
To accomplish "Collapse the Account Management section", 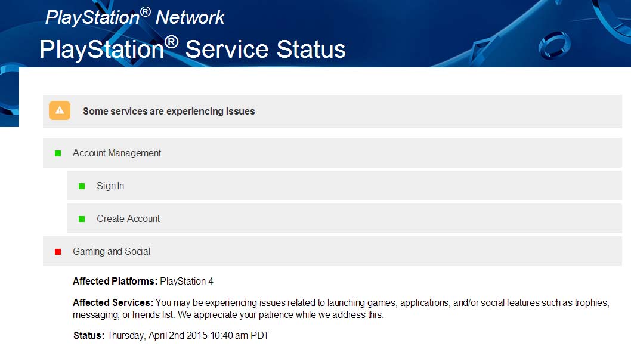I will [117, 153].
